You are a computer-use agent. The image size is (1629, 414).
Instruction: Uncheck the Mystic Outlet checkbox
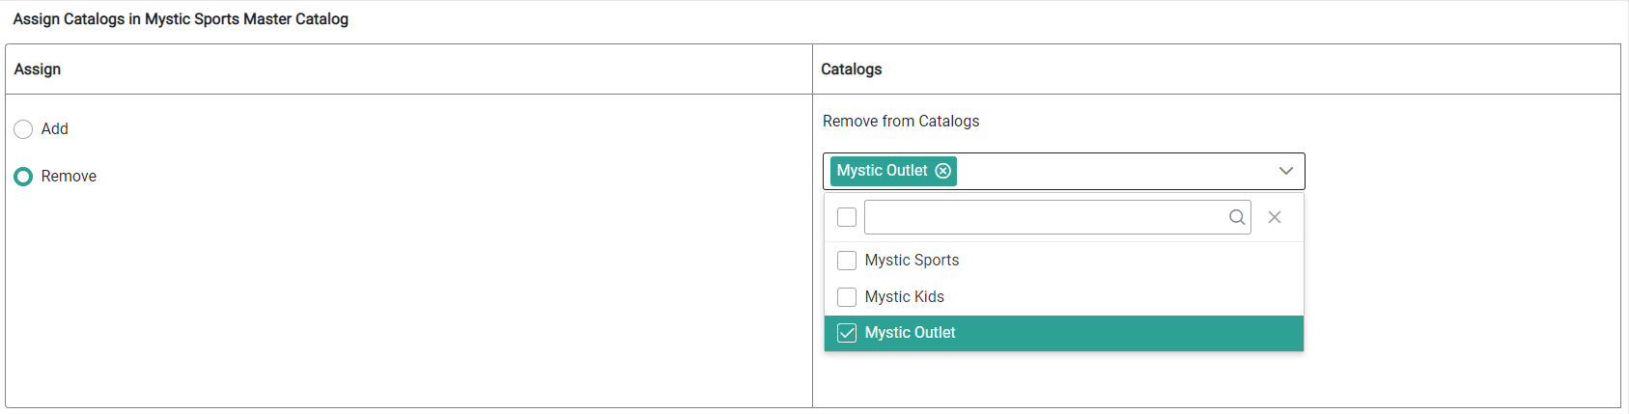tap(847, 333)
